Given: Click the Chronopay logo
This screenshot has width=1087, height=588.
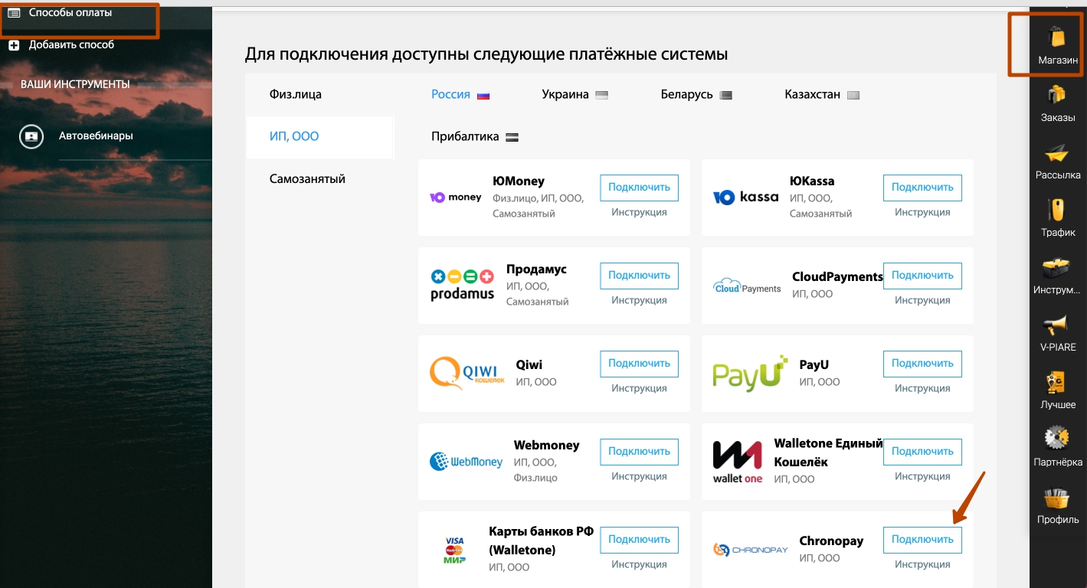Looking at the screenshot, I should point(751,550).
